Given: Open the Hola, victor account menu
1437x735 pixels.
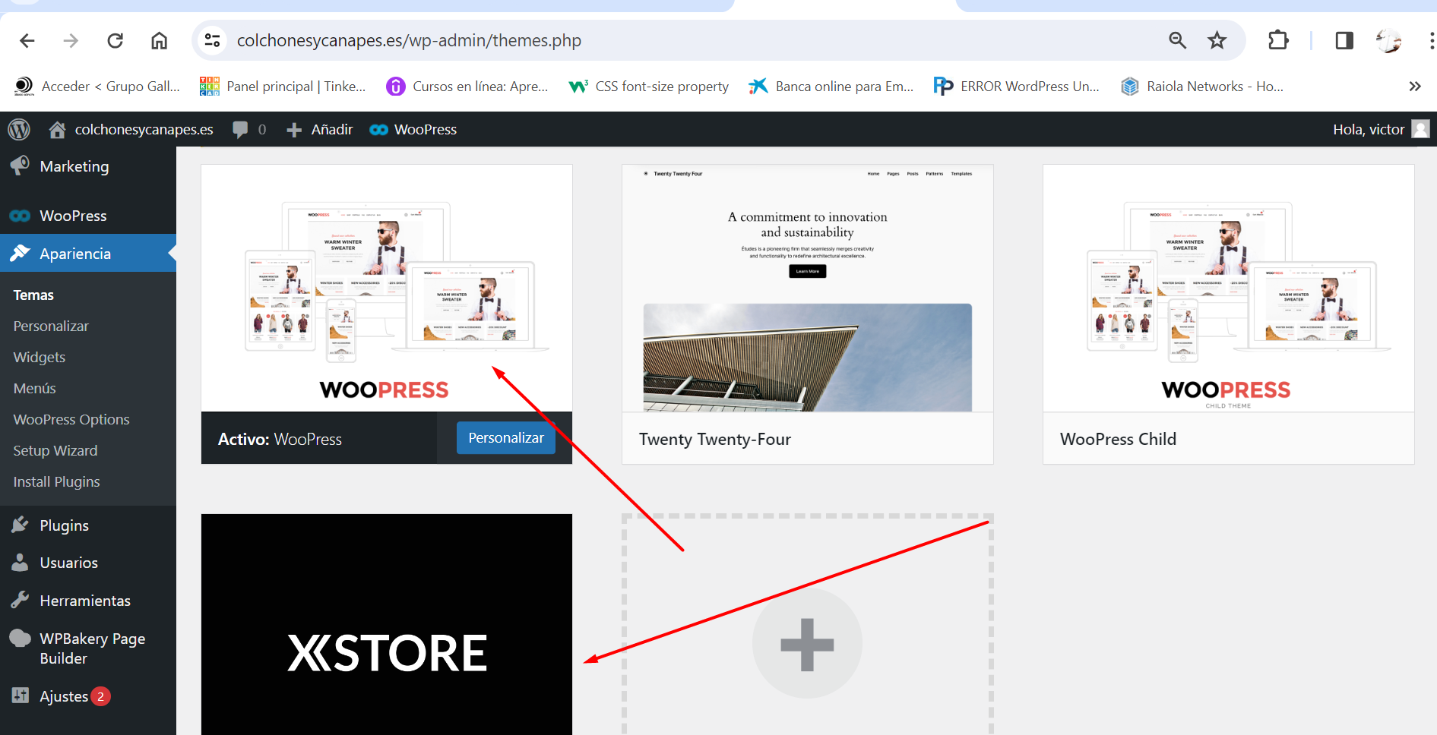Looking at the screenshot, I should (x=1381, y=130).
